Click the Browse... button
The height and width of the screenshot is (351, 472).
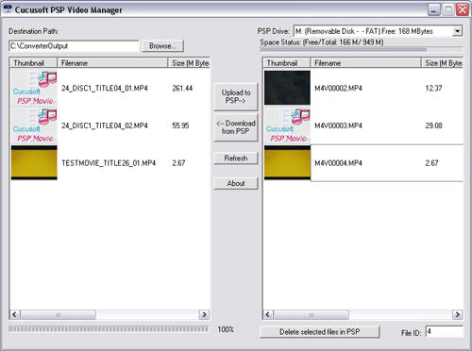[x=162, y=46]
